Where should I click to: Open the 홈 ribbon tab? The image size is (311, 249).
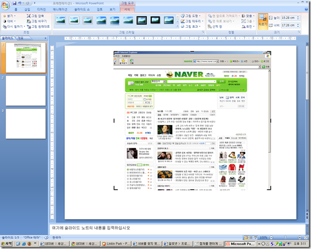point(16,9)
